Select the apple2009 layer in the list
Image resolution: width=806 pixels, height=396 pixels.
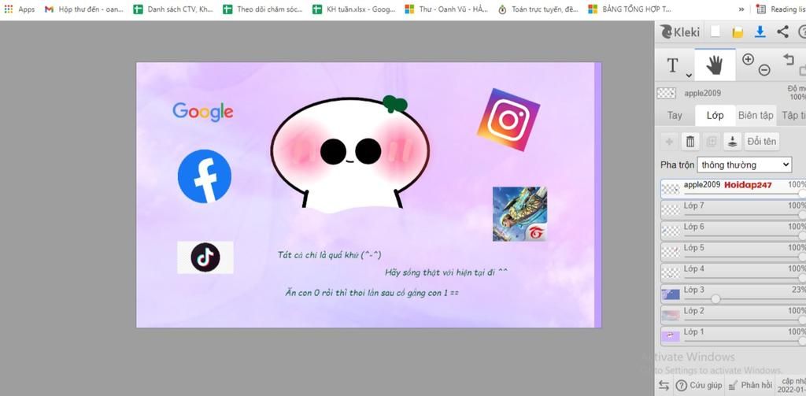point(733,189)
